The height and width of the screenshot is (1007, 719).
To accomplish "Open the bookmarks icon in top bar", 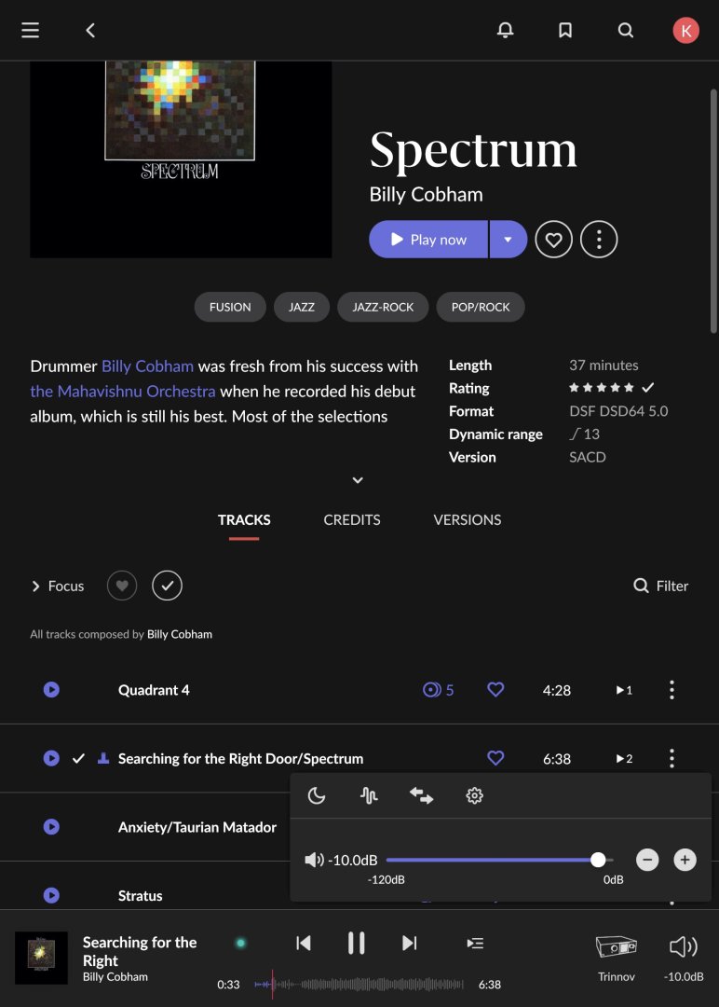I will pyautogui.click(x=565, y=30).
